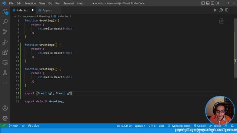Open editor More Actions menu

pyautogui.click(x=232, y=10)
